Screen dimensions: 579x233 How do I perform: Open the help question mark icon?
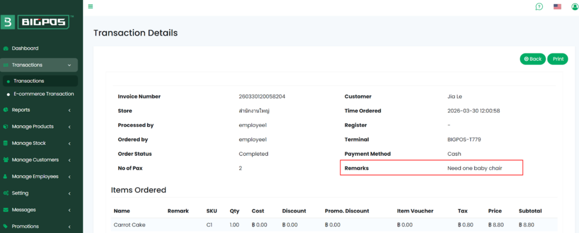coord(539,7)
